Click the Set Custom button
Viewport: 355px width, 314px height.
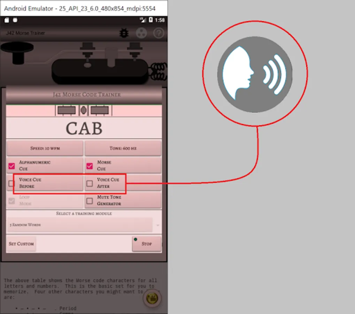tap(21, 244)
